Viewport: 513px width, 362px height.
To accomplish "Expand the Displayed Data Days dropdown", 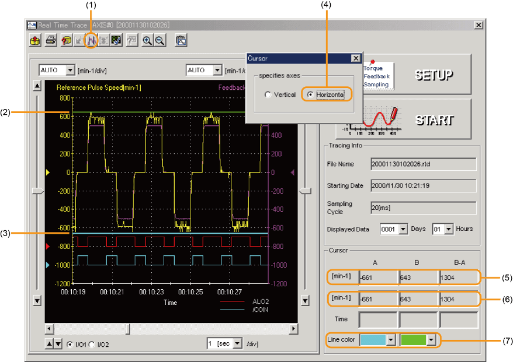I will pyautogui.click(x=403, y=229).
